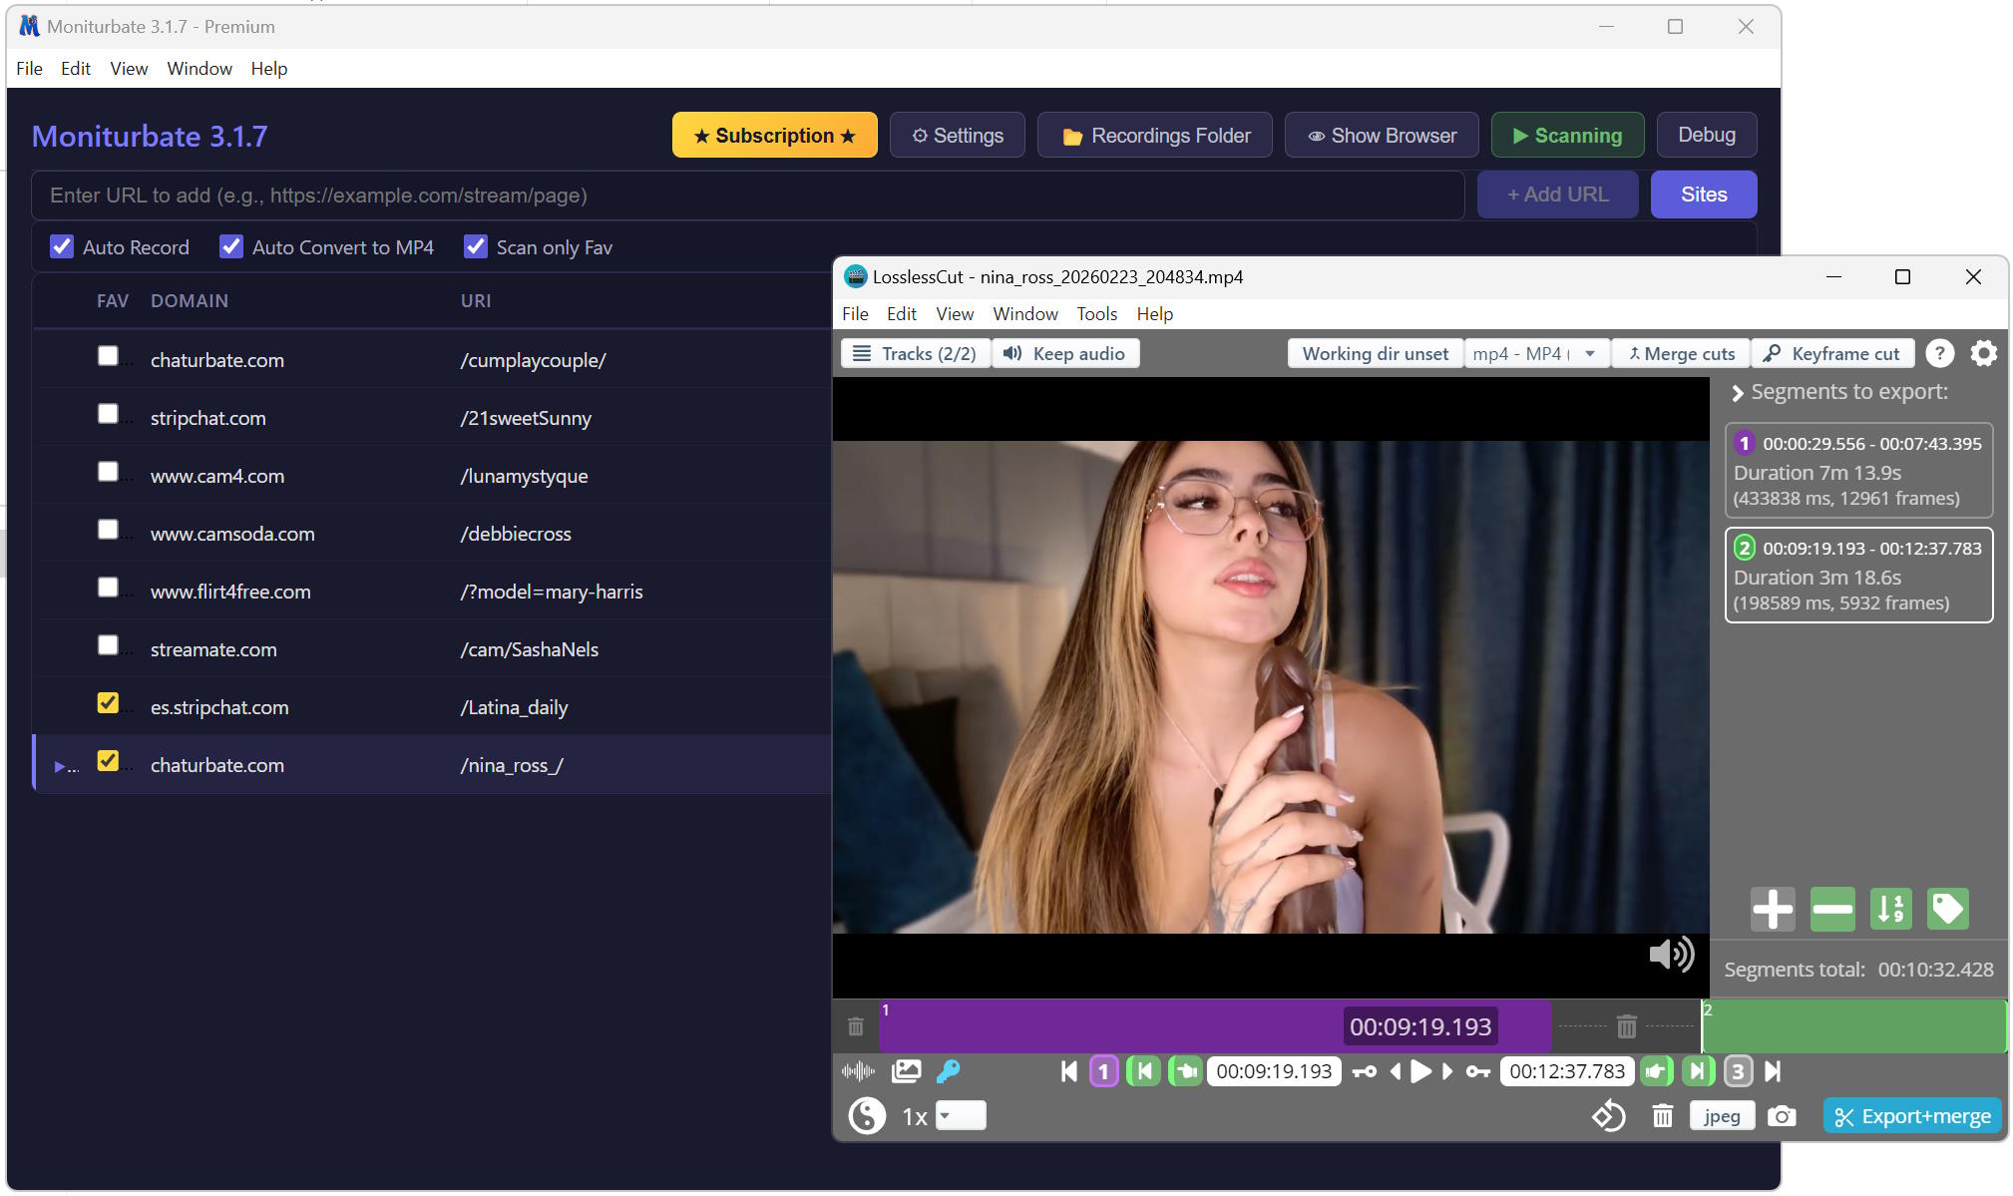Show thumbnails using the picture icon

[x=905, y=1070]
